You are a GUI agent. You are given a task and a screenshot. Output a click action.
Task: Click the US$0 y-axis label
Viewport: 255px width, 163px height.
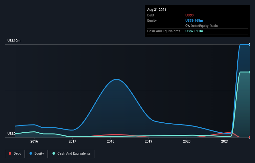(11, 134)
